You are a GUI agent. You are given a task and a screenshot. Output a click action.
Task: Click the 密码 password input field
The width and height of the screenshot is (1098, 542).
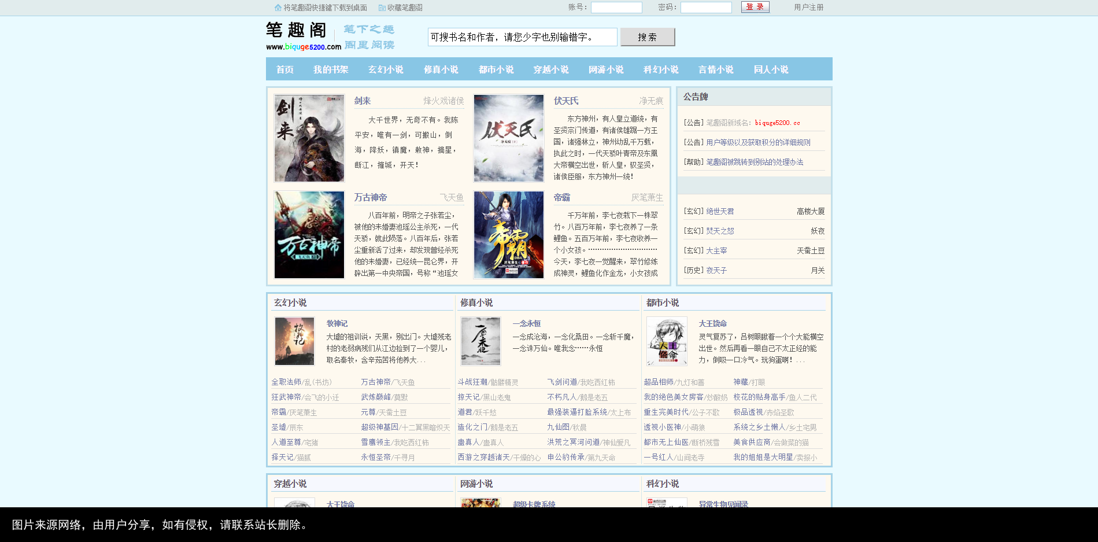tap(706, 8)
